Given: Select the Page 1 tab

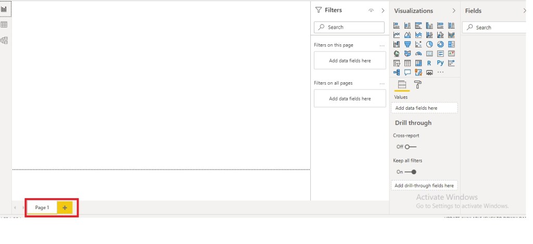Looking at the screenshot, I should 42,208.
